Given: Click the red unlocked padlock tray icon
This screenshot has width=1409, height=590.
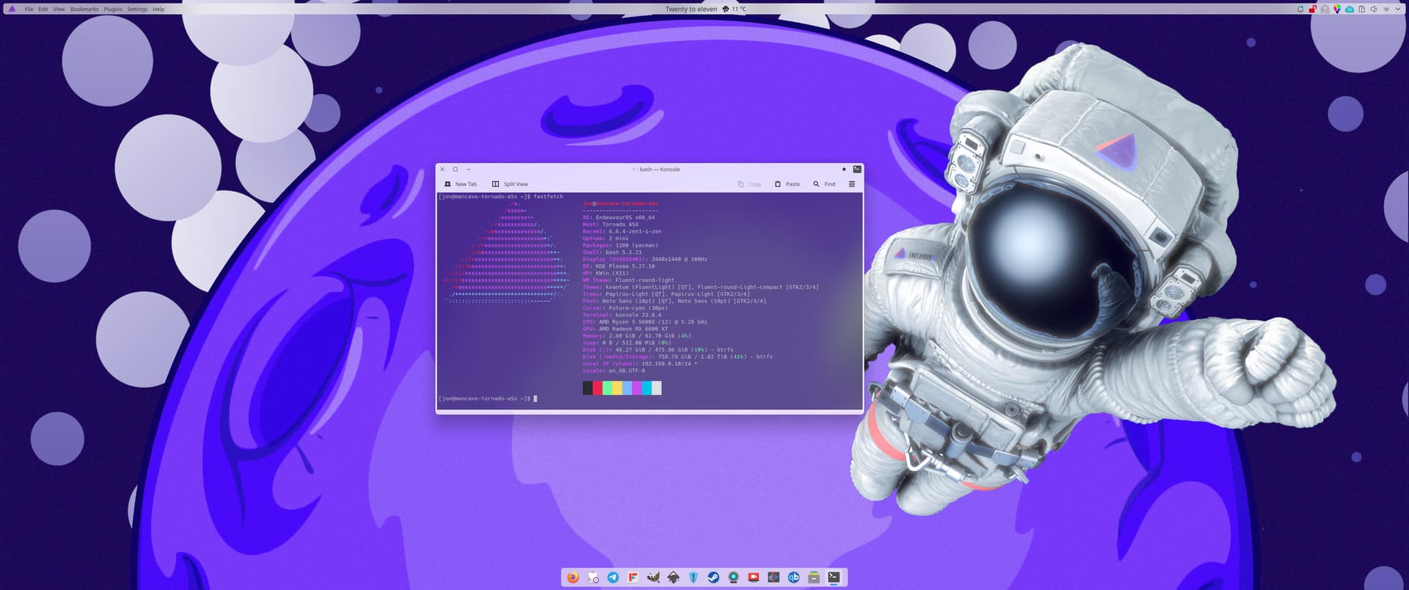Looking at the screenshot, I should pyautogui.click(x=1313, y=10).
